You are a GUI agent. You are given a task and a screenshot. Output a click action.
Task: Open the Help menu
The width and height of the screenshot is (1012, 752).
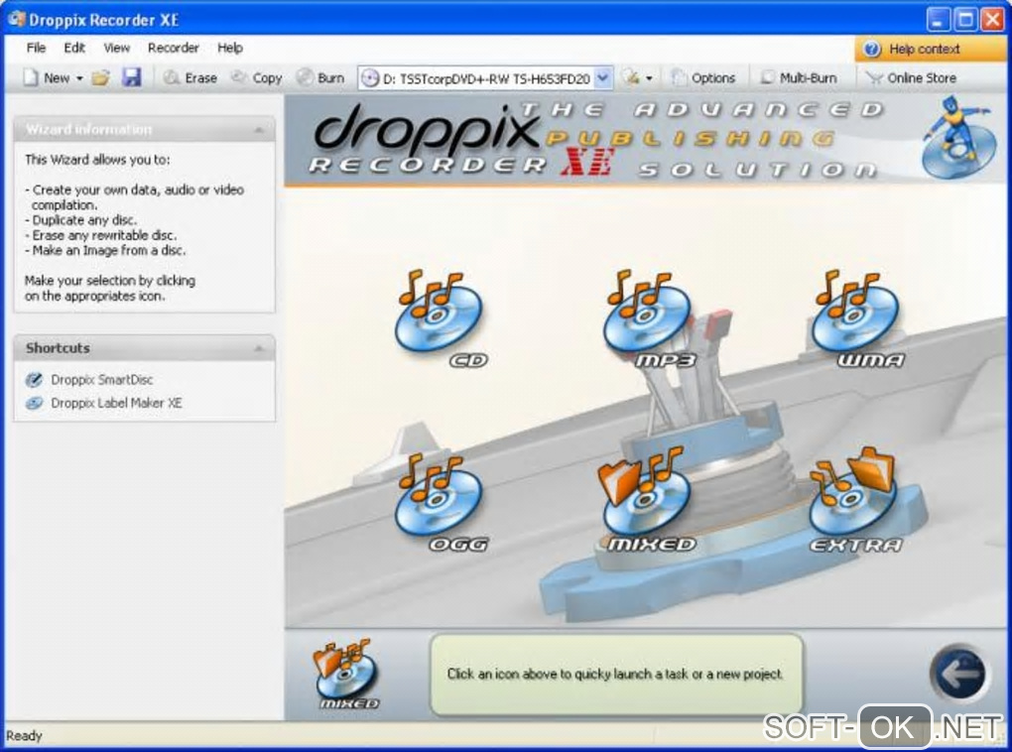[x=230, y=48]
